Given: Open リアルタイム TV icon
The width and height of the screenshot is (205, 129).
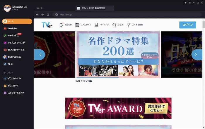Looking at the screenshot, I should (77, 25).
